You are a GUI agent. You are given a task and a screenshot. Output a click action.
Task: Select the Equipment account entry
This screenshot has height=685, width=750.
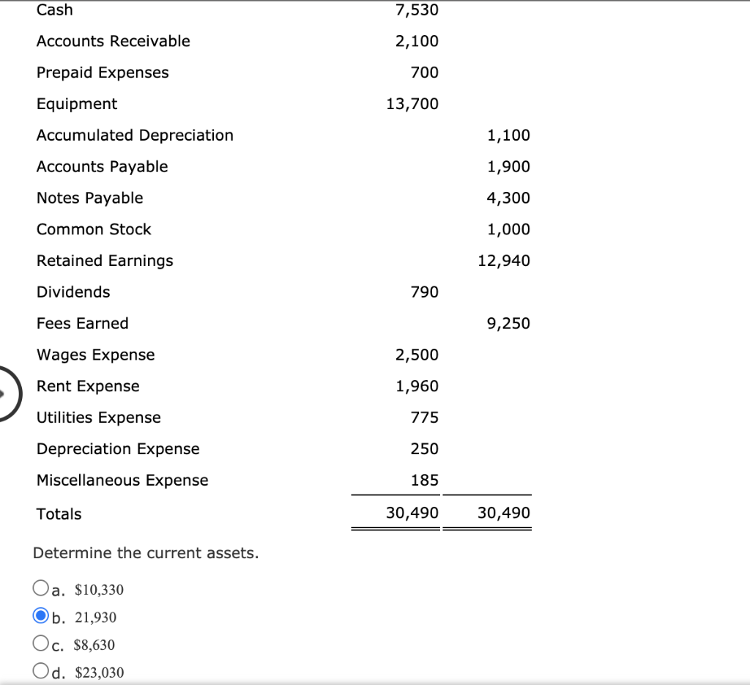77,104
